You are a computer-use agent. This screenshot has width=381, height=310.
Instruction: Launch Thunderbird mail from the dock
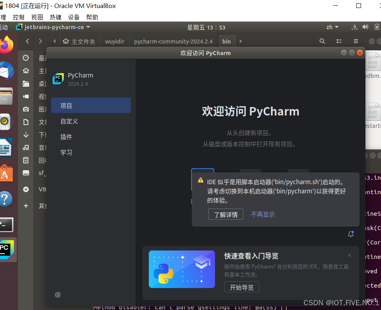coord(7,71)
